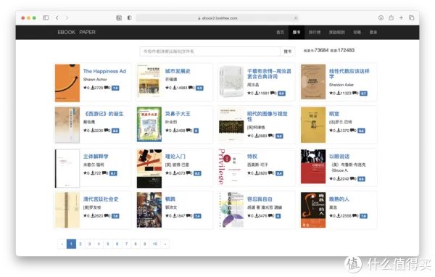
Task: Open 明室 title link
Action: (334, 114)
